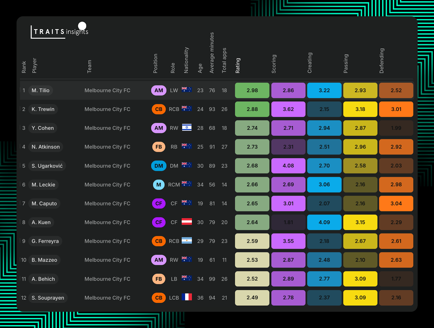Sort by the Rating column header

(238, 65)
